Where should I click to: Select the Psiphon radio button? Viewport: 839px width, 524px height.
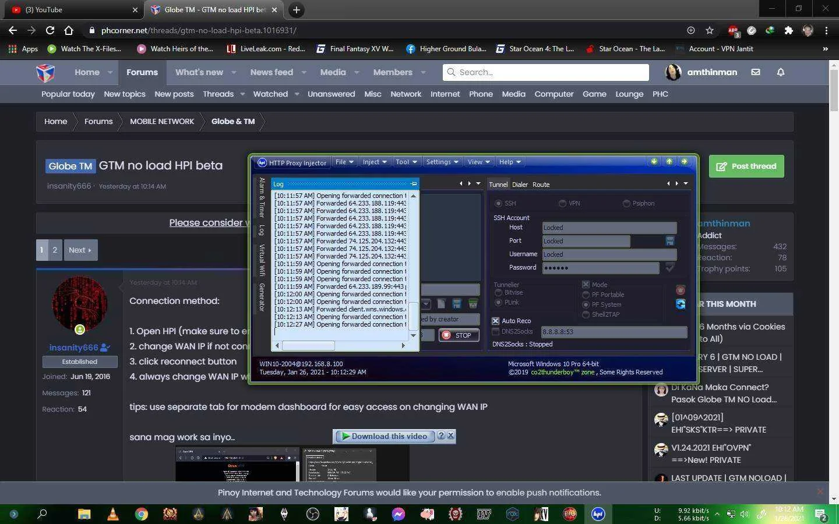click(626, 203)
